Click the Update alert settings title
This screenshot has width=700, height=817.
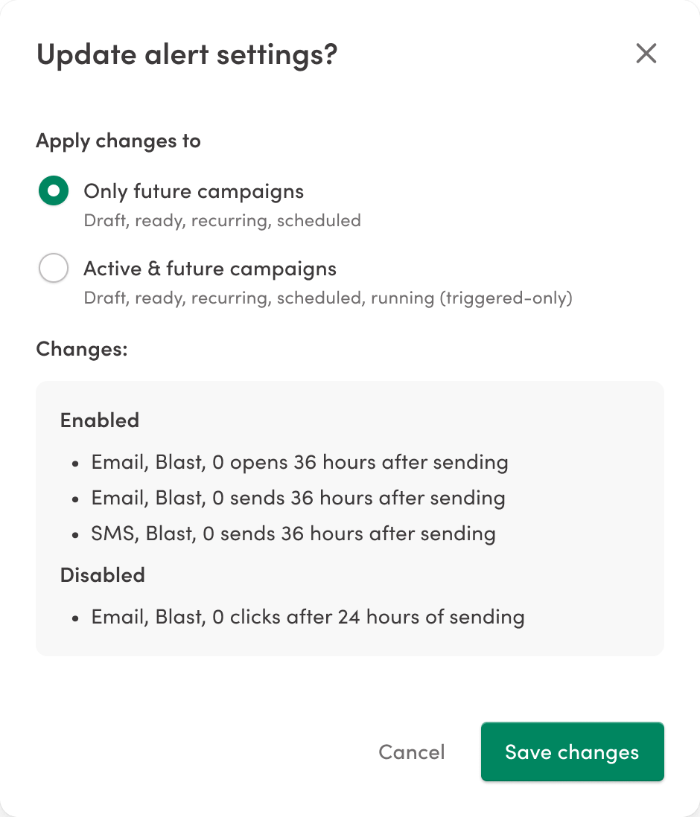point(186,54)
